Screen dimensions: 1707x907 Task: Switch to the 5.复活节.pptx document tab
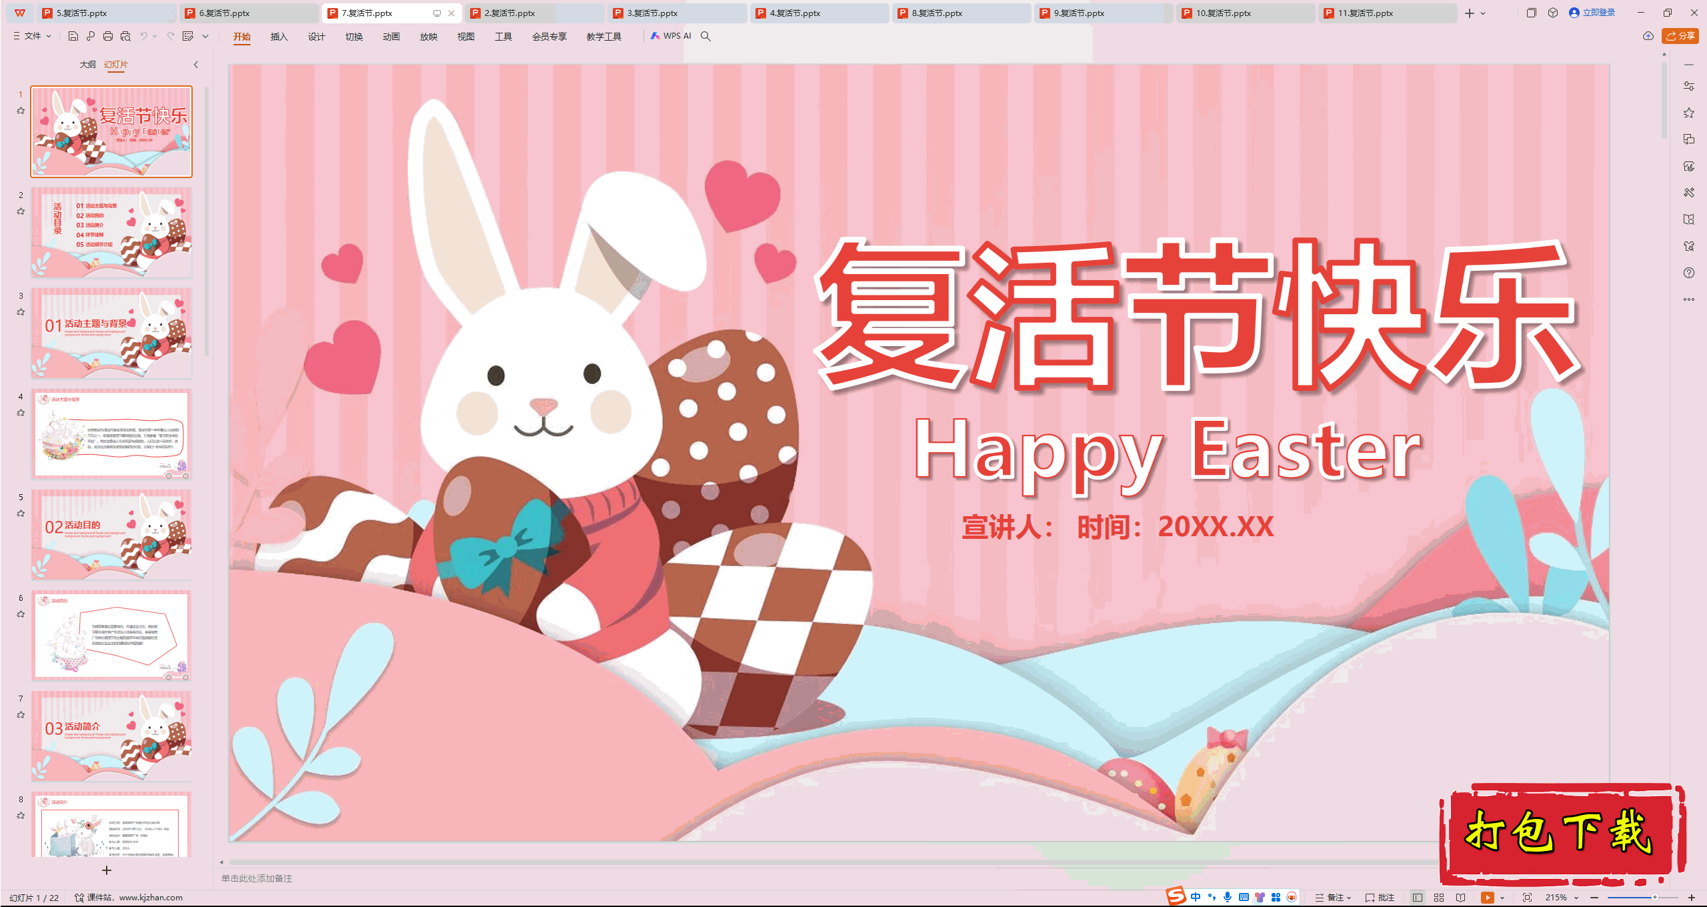[107, 13]
